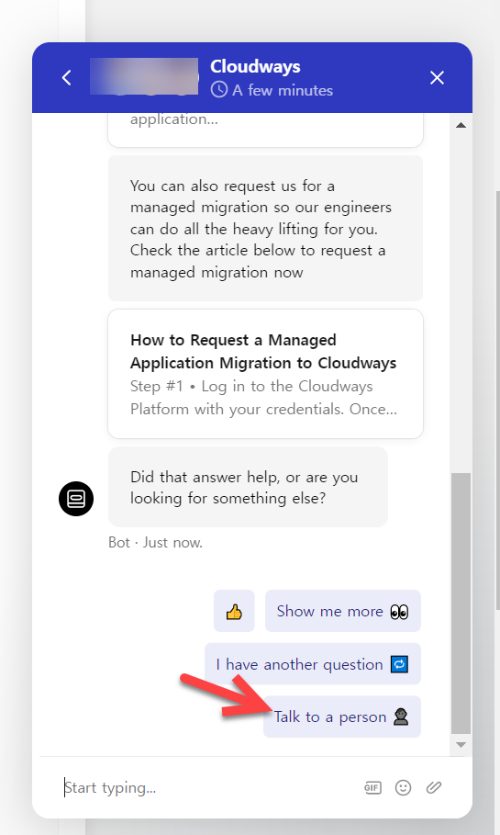
Task: Go back using the header chevron arrow
Action: pos(66,78)
